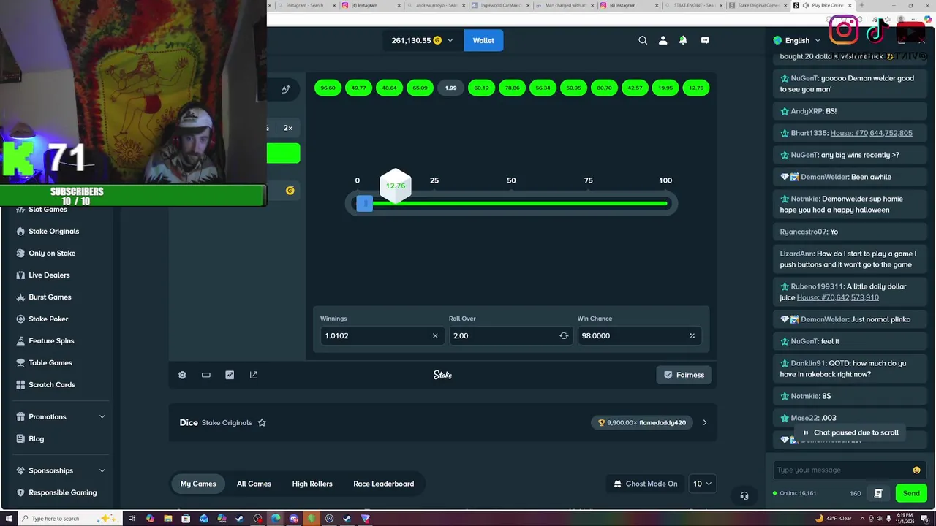
Task: Open the user profile icon in header
Action: coord(663,40)
